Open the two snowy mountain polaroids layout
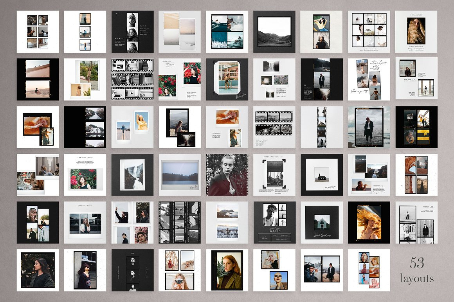Image resolution: width=454 pixels, height=302 pixels. [x=227, y=223]
